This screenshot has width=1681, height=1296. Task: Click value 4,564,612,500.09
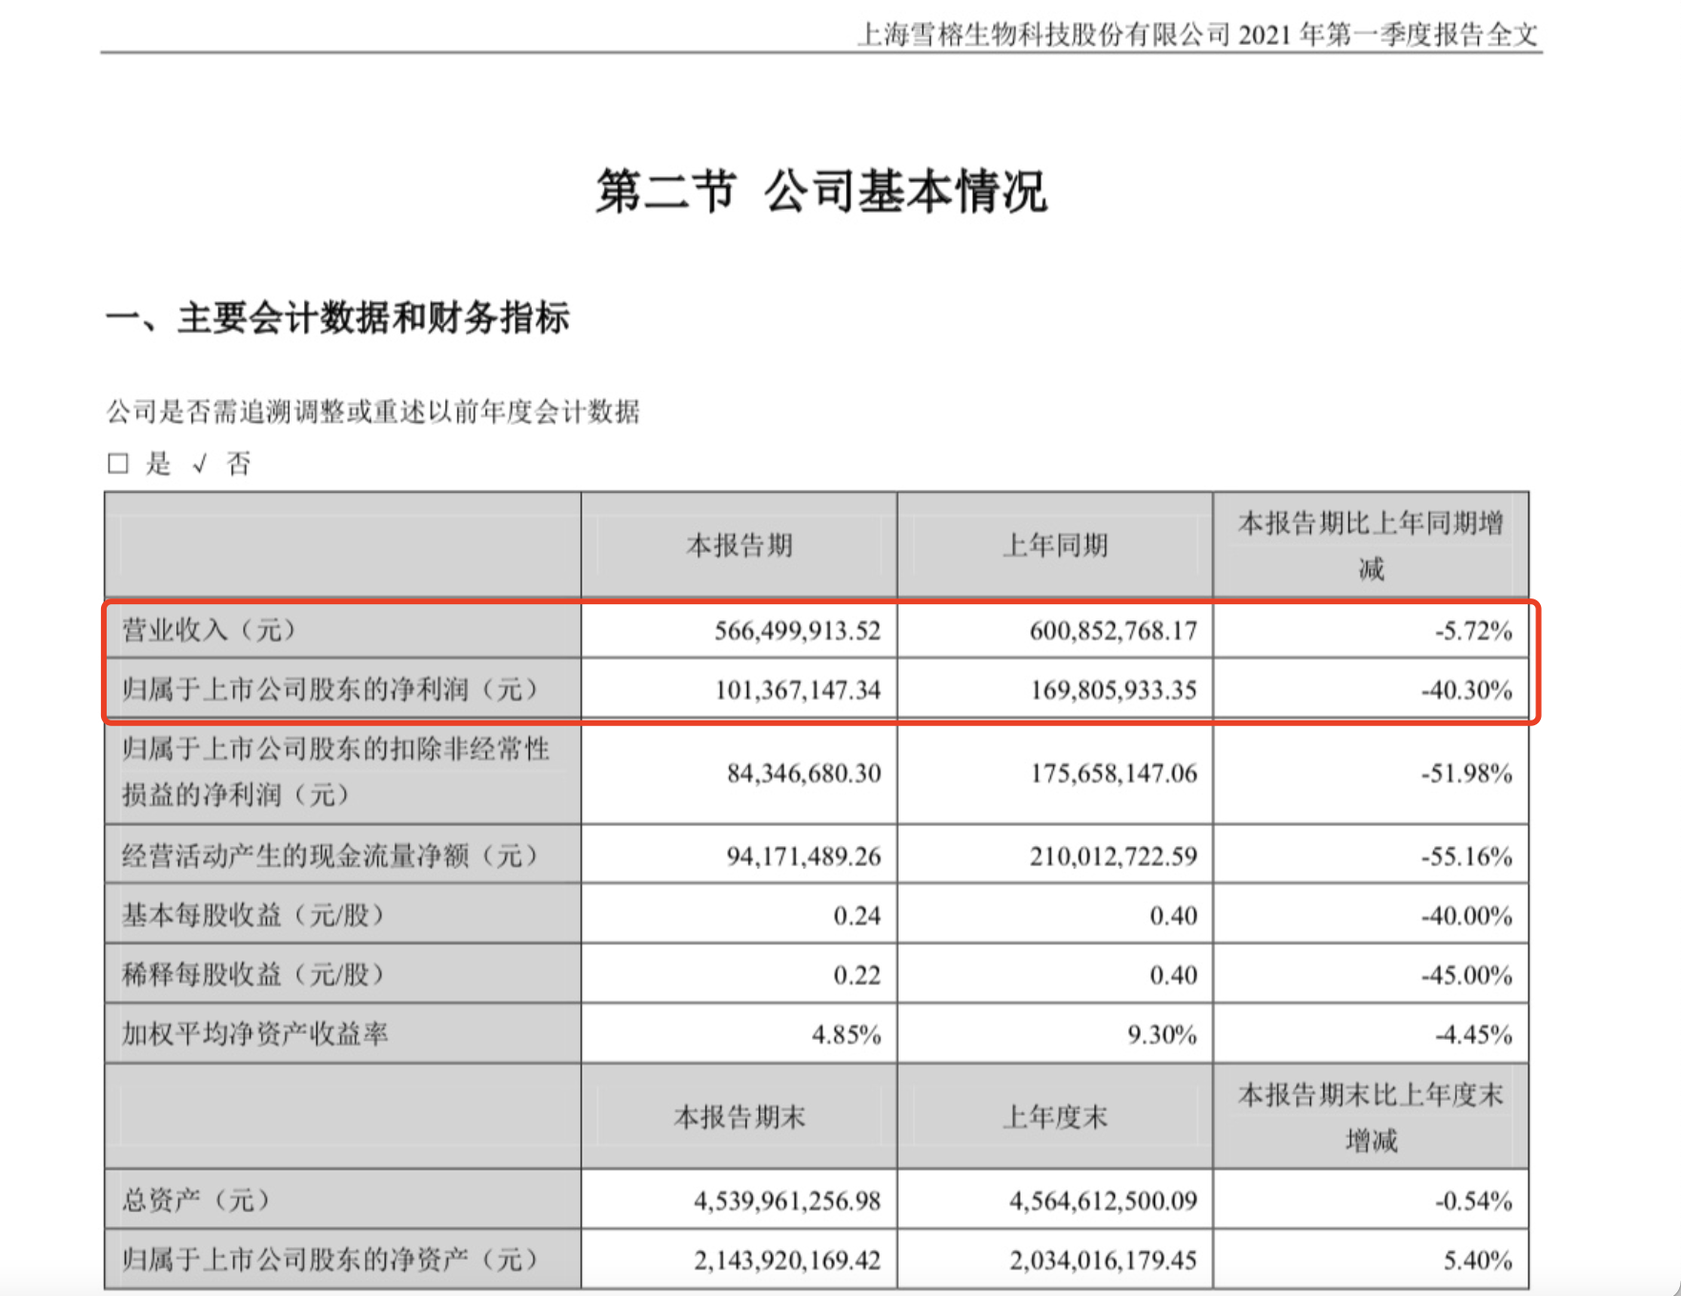[x=1104, y=1200]
